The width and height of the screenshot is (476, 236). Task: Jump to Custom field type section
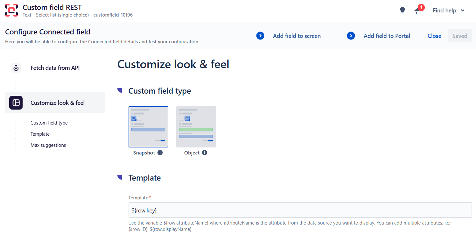tap(49, 123)
